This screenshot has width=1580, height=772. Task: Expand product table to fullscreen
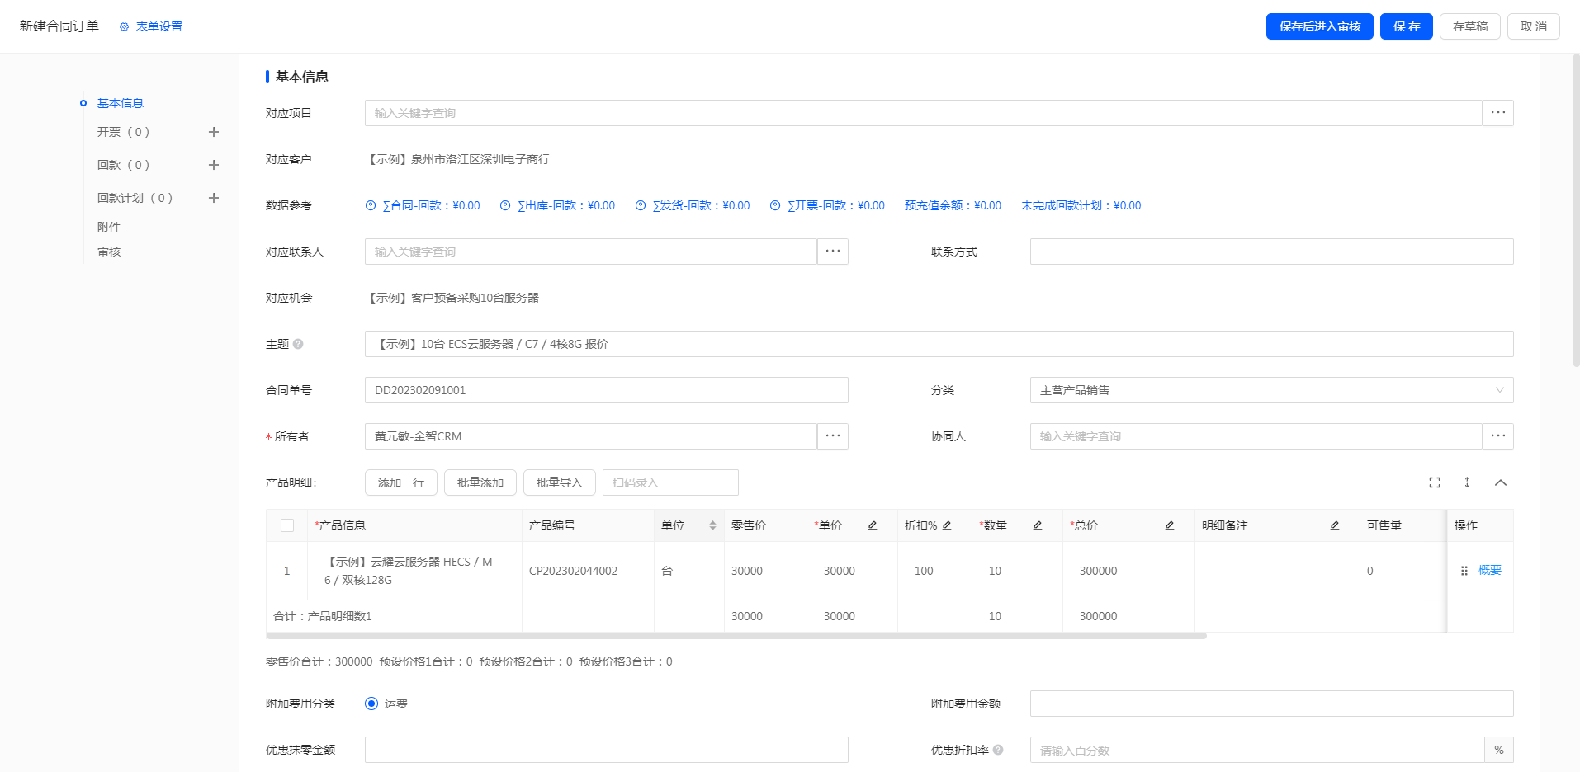[x=1435, y=482]
